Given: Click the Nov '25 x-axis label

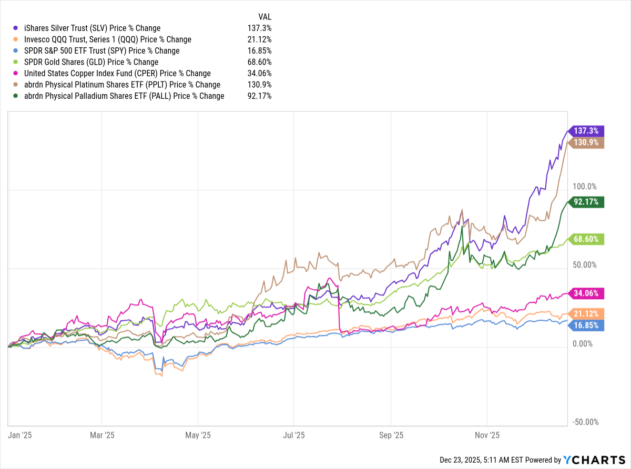Looking at the screenshot, I should click(487, 435).
